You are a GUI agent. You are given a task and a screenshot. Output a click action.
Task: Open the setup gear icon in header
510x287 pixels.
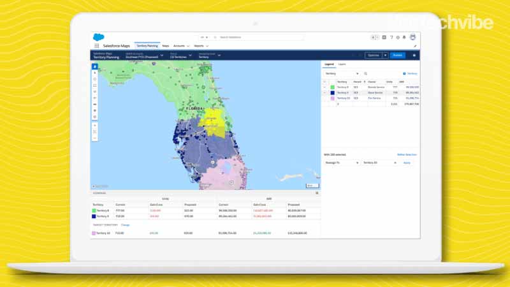pos(398,38)
